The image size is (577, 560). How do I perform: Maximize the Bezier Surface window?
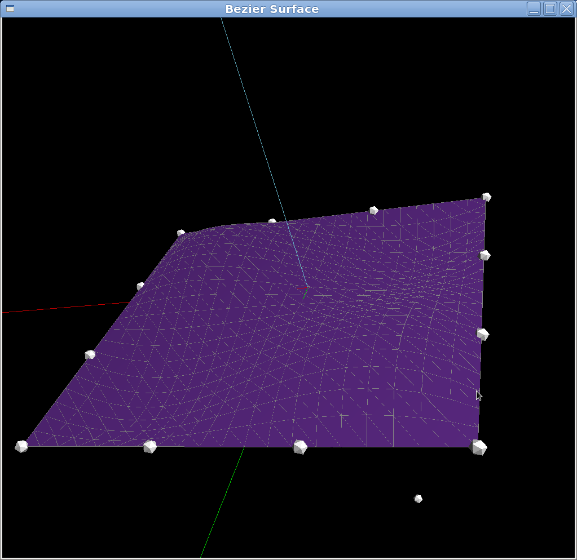point(550,8)
